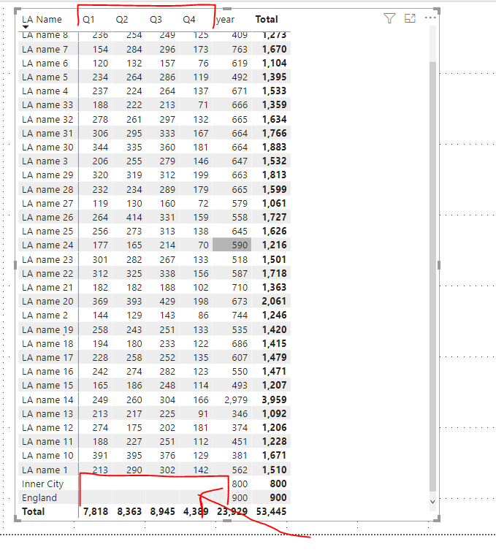Viewport: 496px width, 558px height.
Task: Select row label LA name 31
Action: click(x=47, y=133)
